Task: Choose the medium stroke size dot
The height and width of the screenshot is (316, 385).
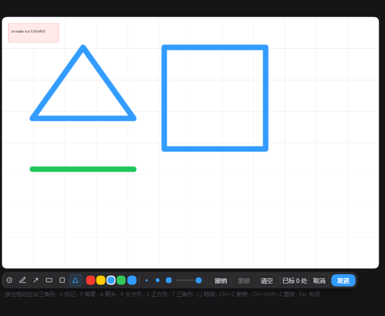Action: 158,280
